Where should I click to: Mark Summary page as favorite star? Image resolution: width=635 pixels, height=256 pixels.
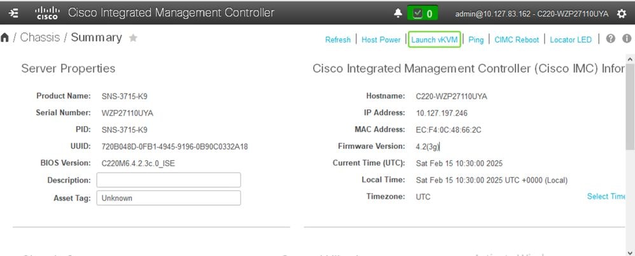point(133,38)
